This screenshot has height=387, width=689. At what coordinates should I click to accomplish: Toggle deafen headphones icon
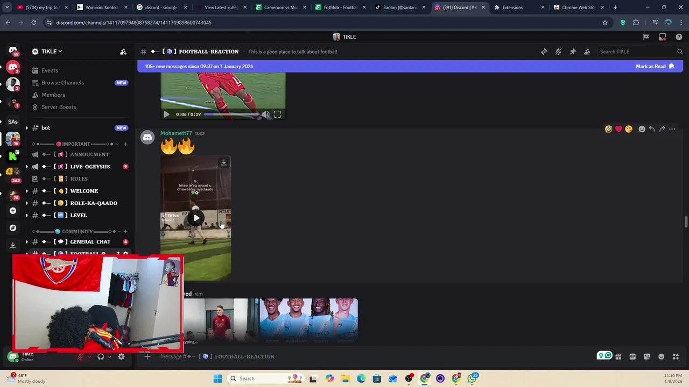[x=101, y=356]
